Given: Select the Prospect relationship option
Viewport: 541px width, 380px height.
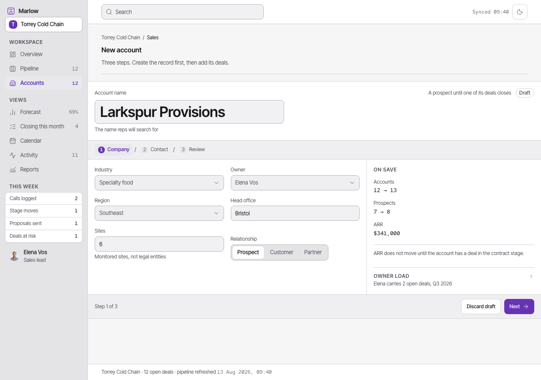Looking at the screenshot, I should [248, 252].
